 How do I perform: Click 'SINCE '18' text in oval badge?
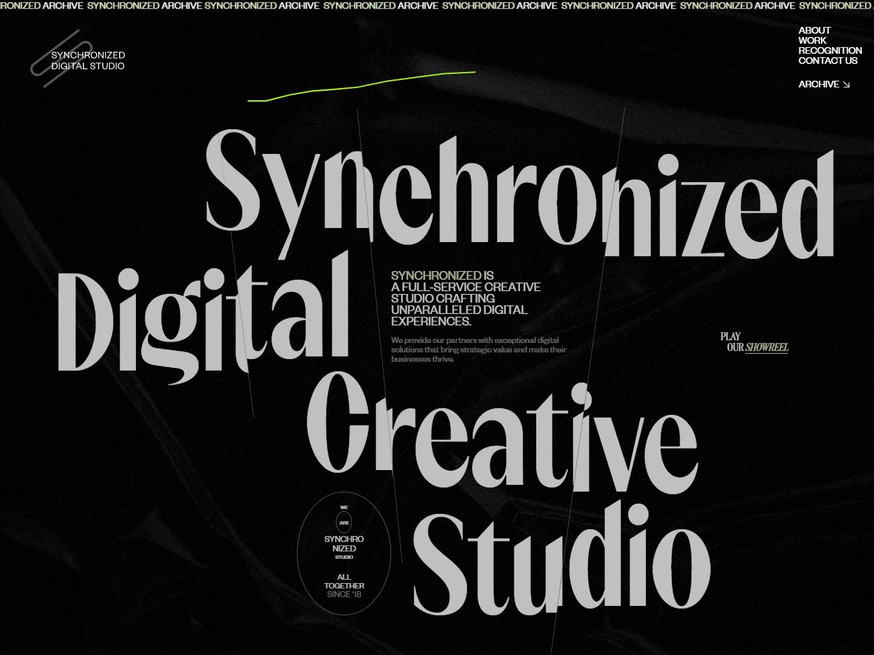pyautogui.click(x=344, y=594)
